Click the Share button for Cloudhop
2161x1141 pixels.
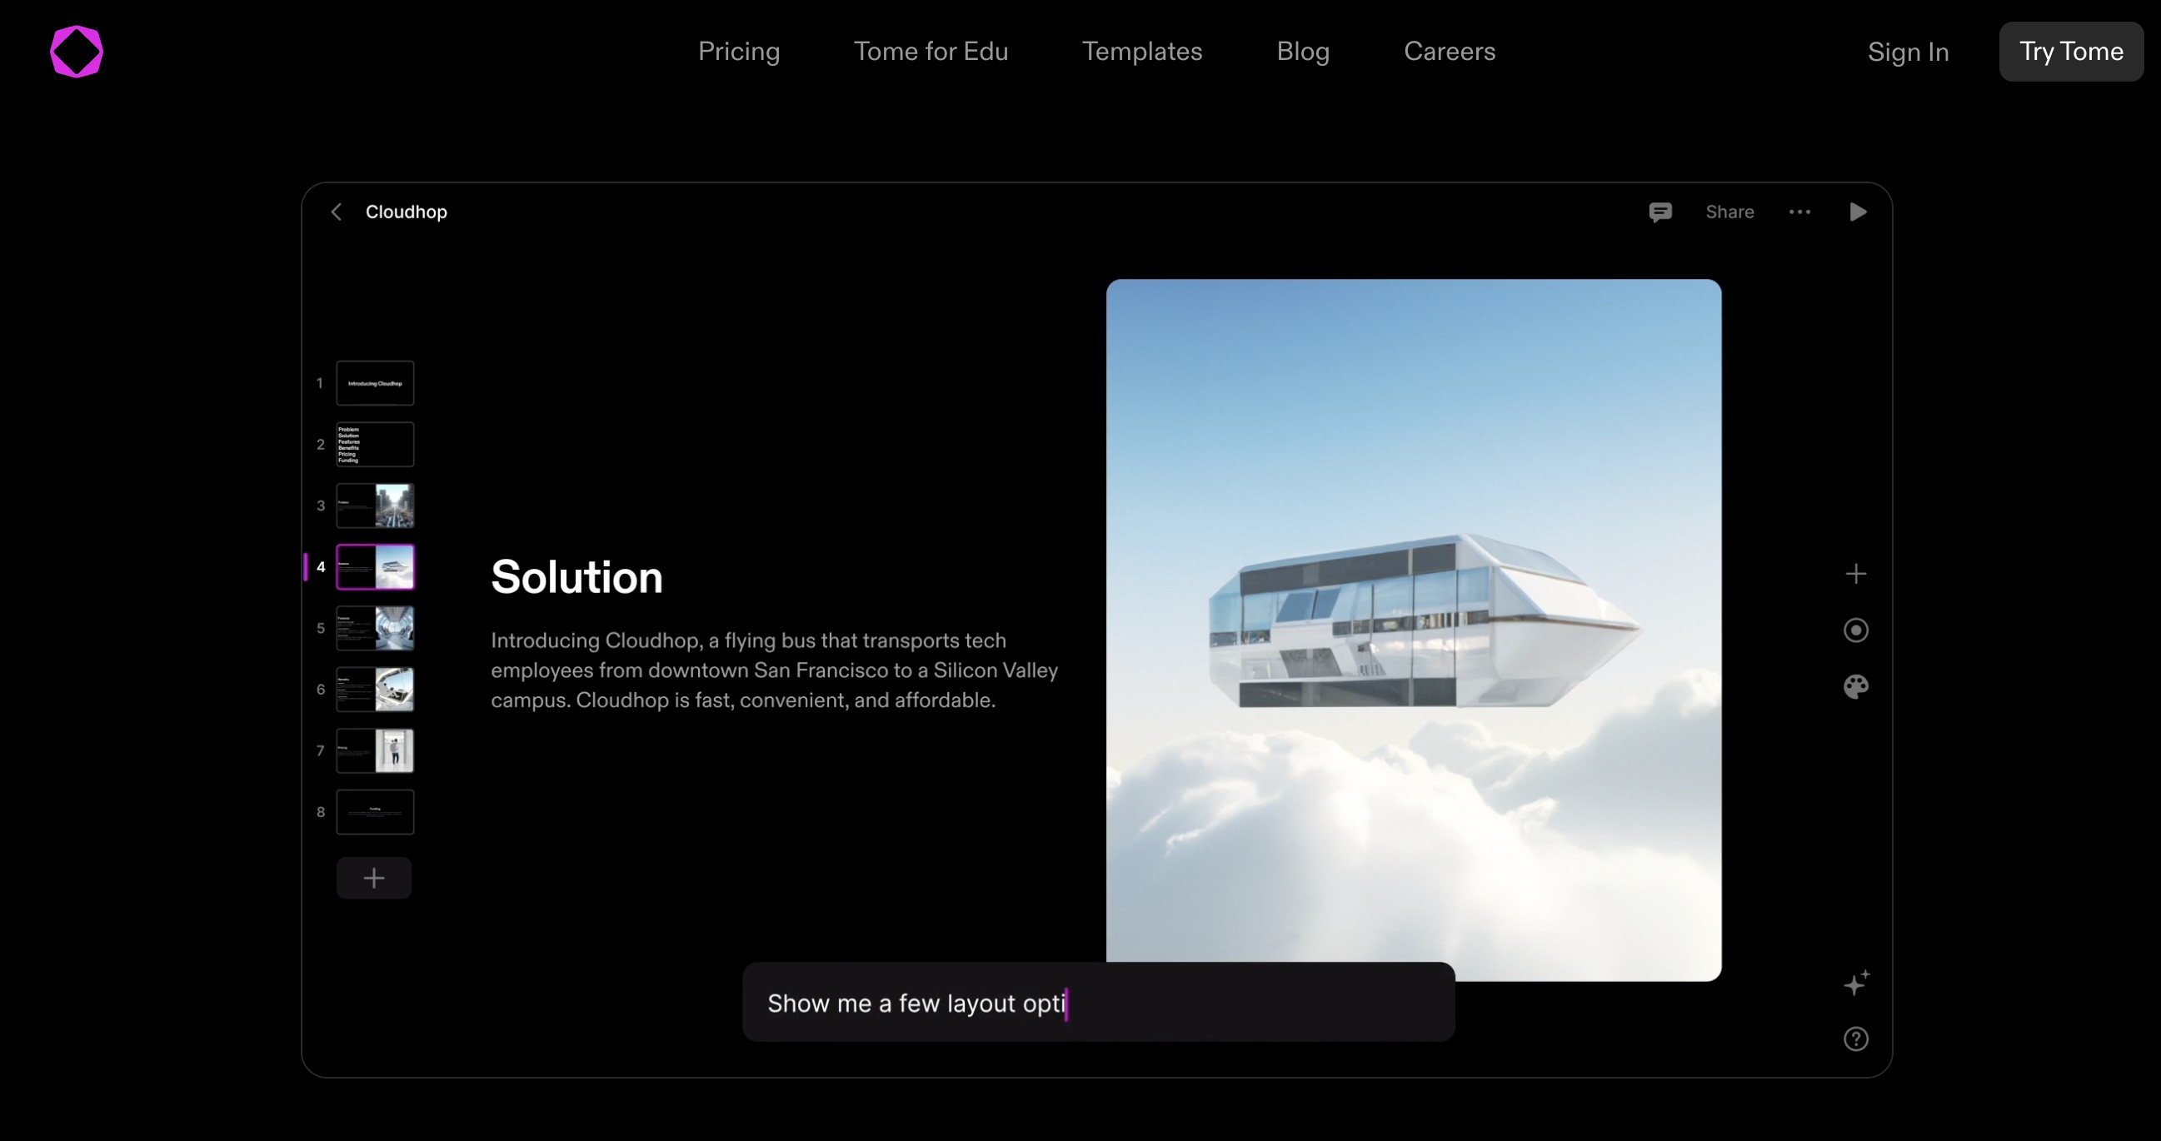coord(1731,212)
